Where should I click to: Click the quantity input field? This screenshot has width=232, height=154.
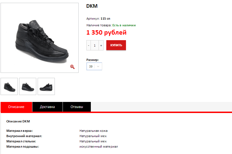[95, 45]
